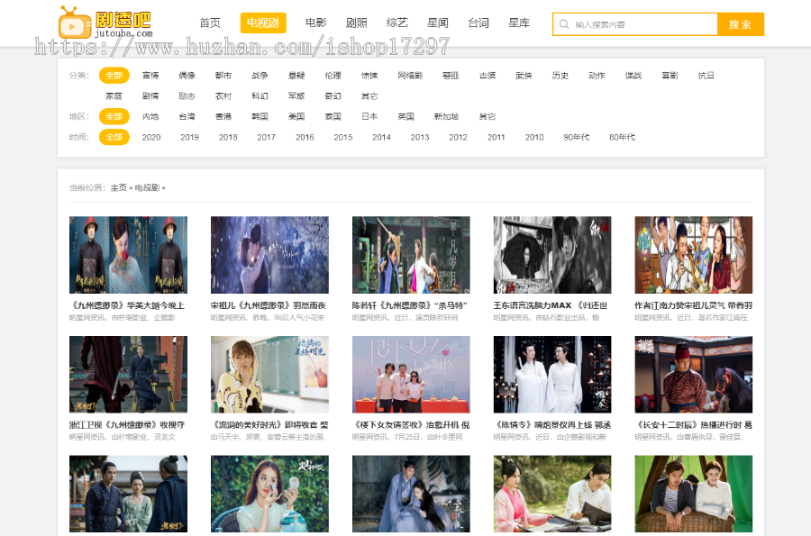Open the 《陈情令》 article thumbnail
The image size is (811, 536).
pyautogui.click(x=551, y=374)
